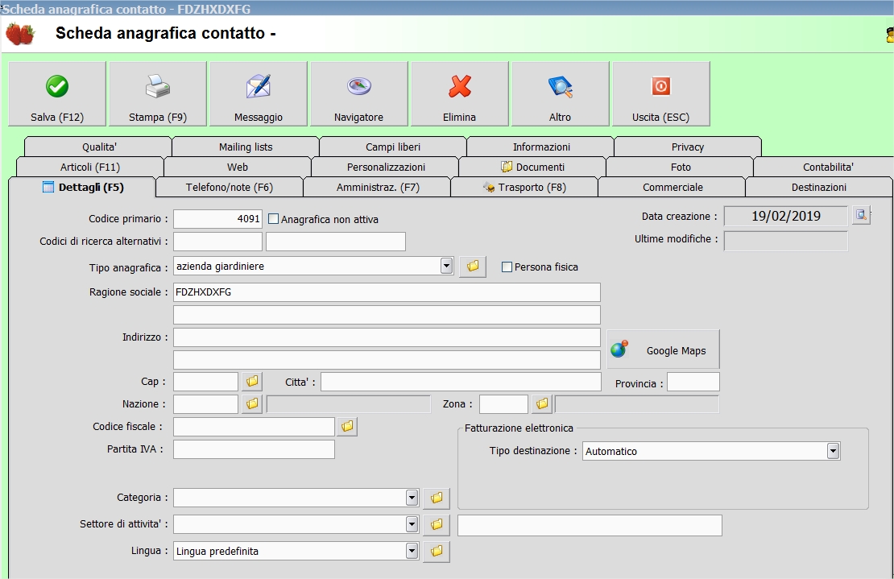Screen dimensions: 894x579
Task: Click folder icon next to Codice fiscale
Action: pos(347,426)
